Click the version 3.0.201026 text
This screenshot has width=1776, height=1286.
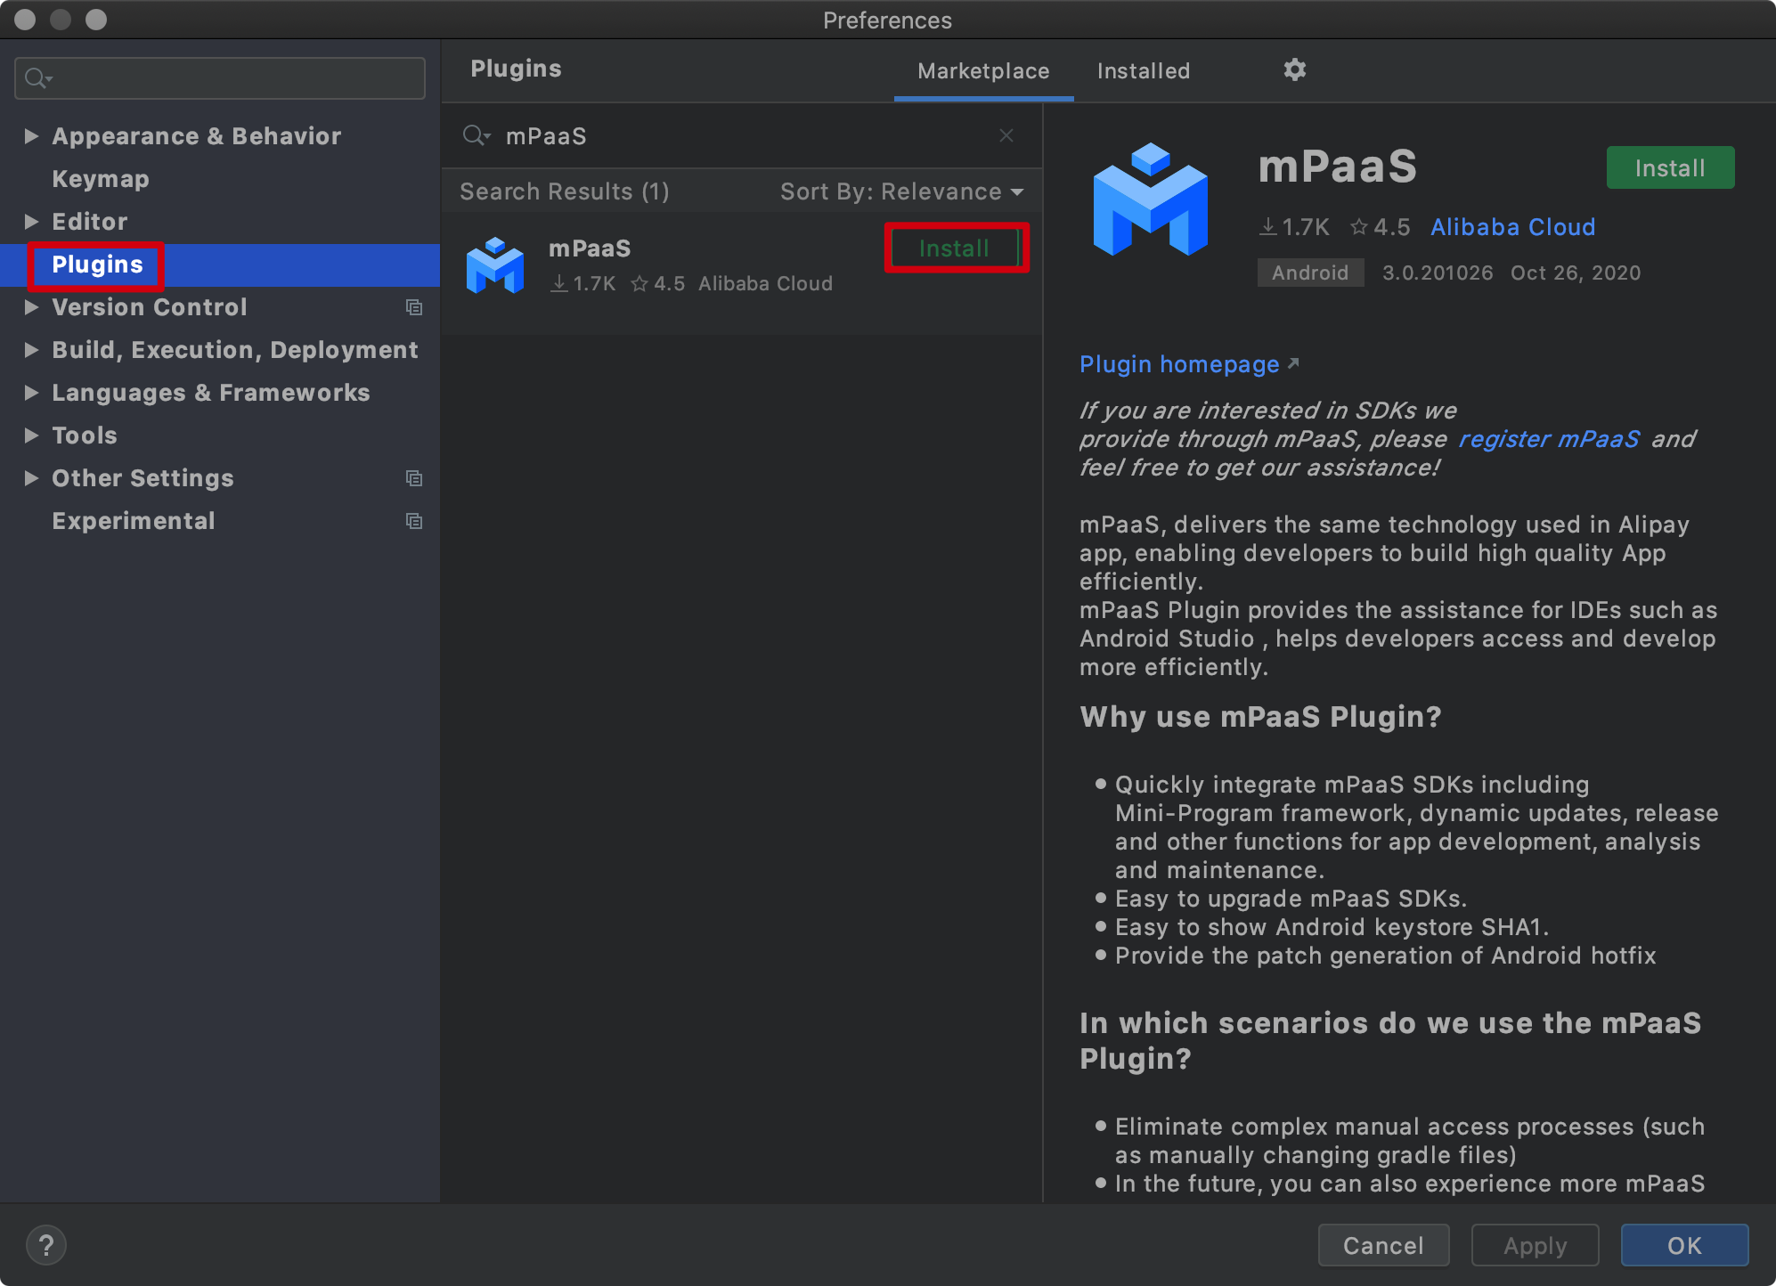pyautogui.click(x=1437, y=273)
